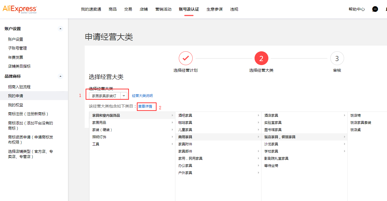Click the completed checkmark step circle
The height and width of the screenshot is (201, 387).
(186, 58)
